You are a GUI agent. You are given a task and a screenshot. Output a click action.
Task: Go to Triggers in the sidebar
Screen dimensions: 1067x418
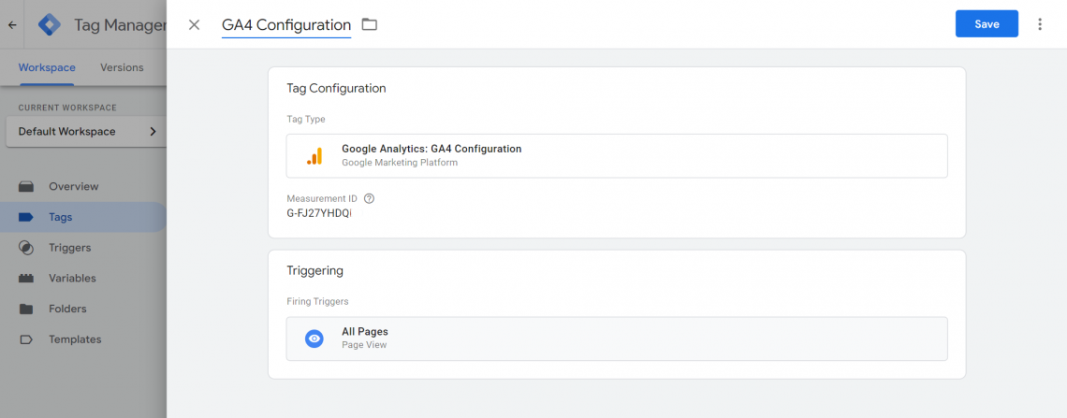[69, 248]
